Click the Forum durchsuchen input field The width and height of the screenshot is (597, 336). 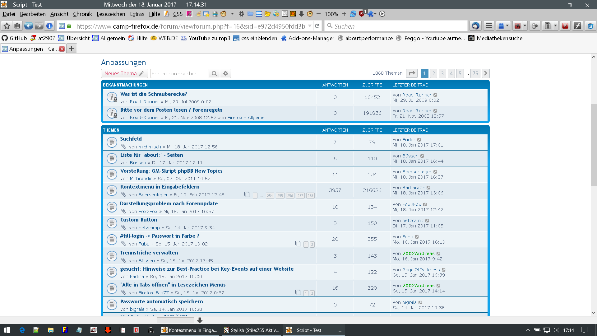[x=179, y=73]
